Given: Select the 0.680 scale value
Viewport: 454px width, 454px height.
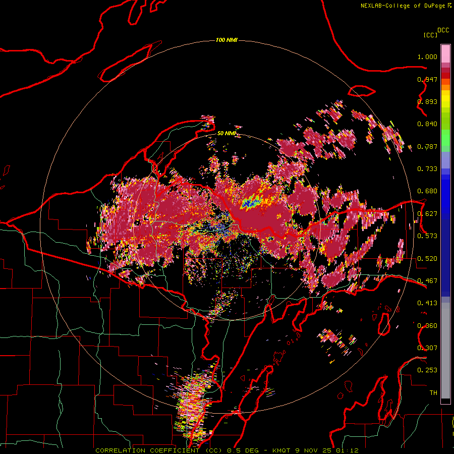Looking at the screenshot, I should click(427, 191).
